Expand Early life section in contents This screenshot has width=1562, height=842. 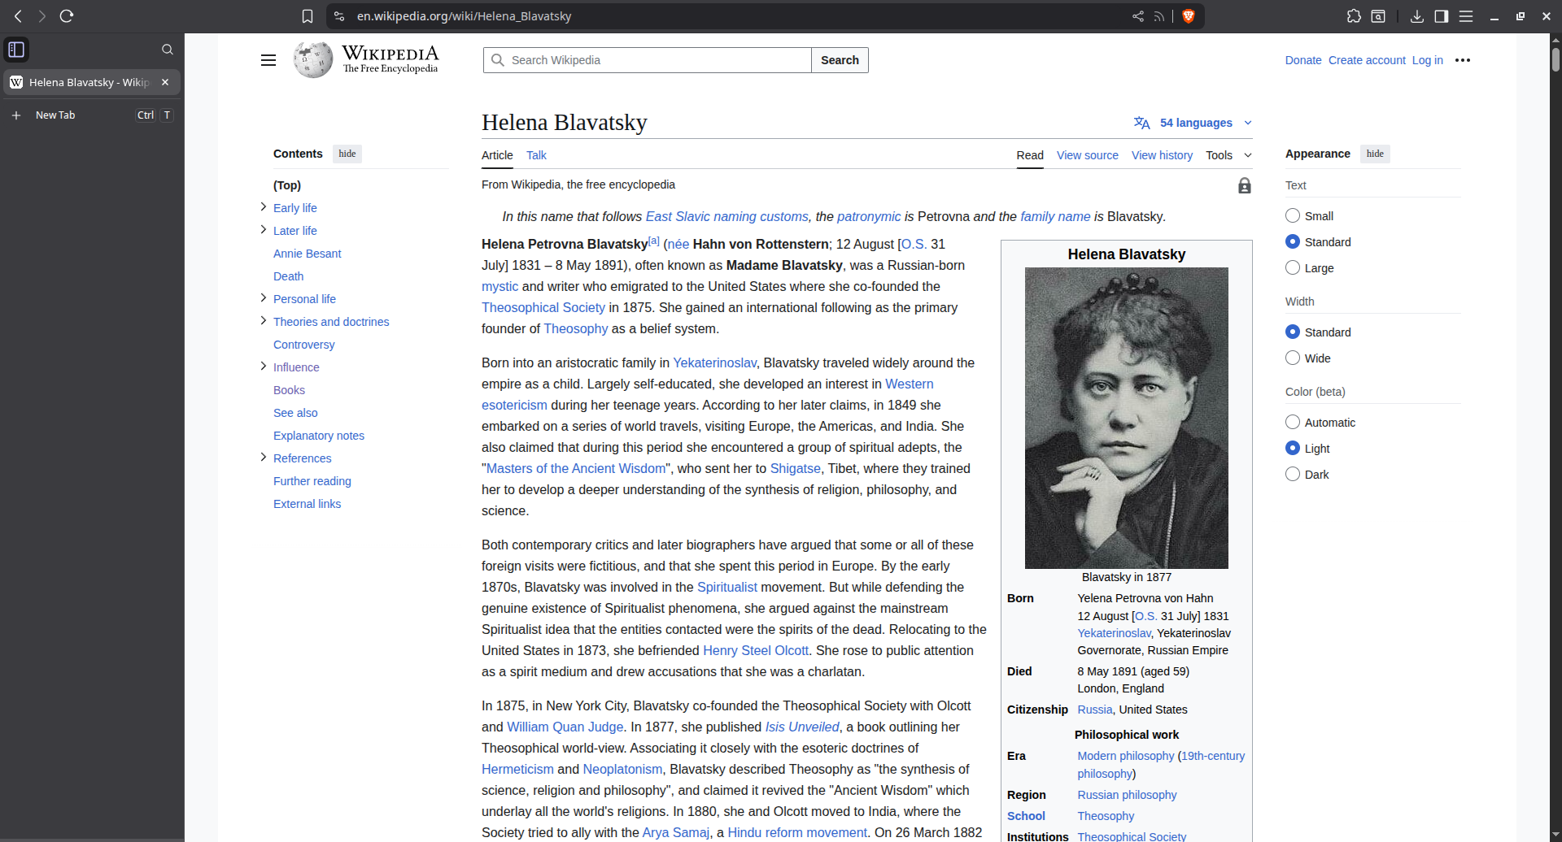264,207
